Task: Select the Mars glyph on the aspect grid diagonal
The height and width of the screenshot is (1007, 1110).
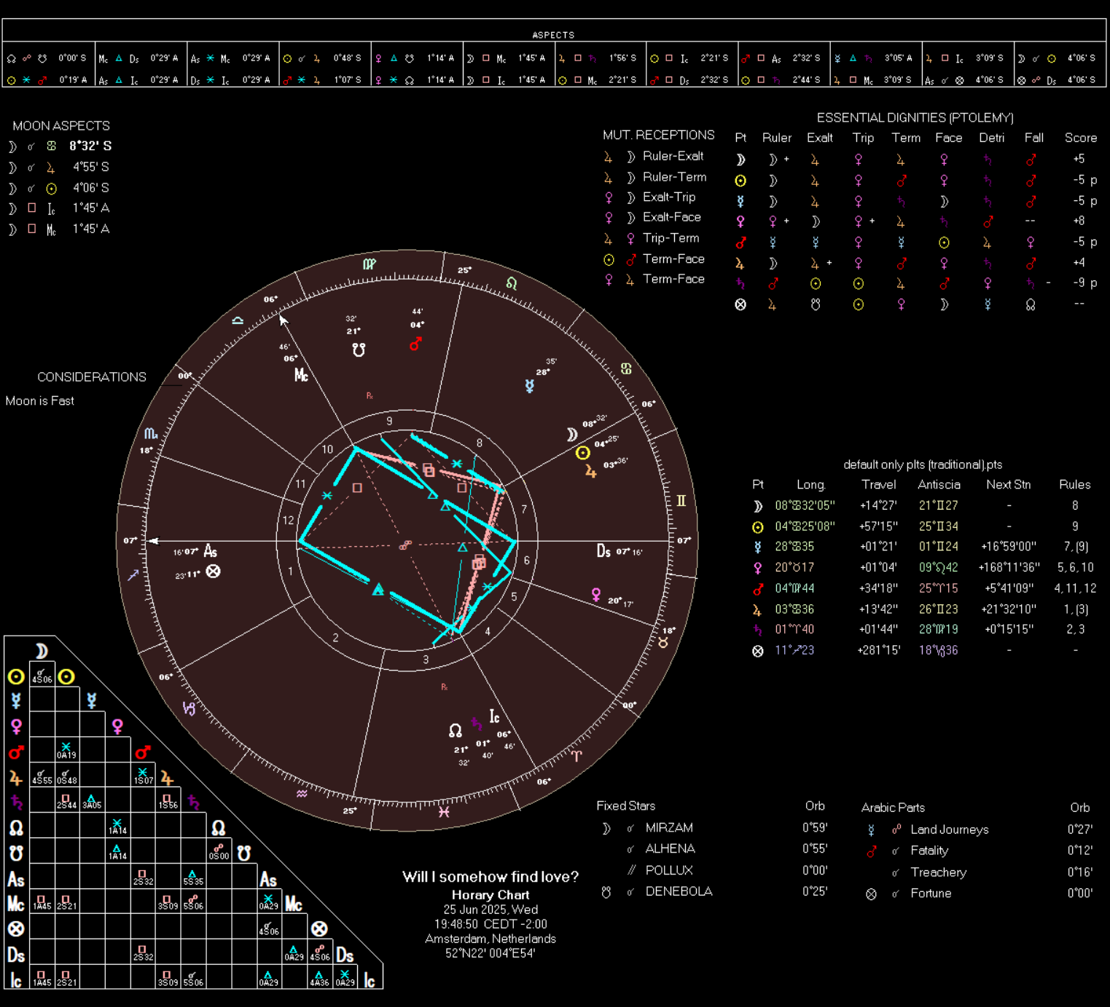Action: [143, 751]
